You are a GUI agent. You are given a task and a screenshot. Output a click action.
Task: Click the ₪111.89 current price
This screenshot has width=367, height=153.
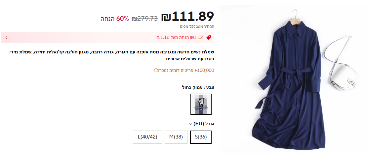188,16
